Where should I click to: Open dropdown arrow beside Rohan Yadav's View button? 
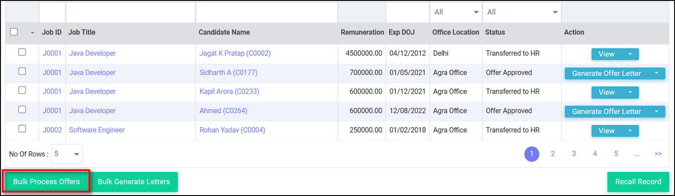point(630,131)
